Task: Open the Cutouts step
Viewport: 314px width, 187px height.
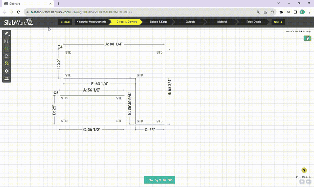Action: pyautogui.click(x=190, y=22)
